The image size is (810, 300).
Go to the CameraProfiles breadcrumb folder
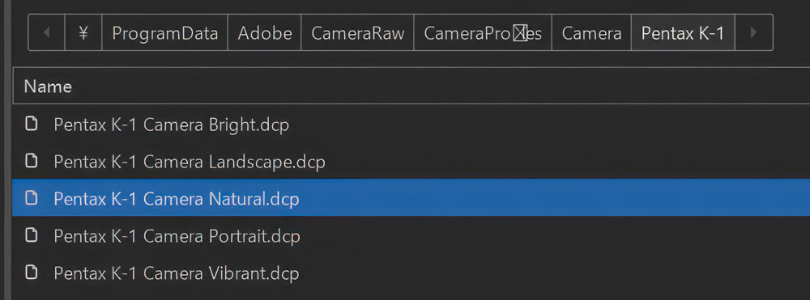483,32
